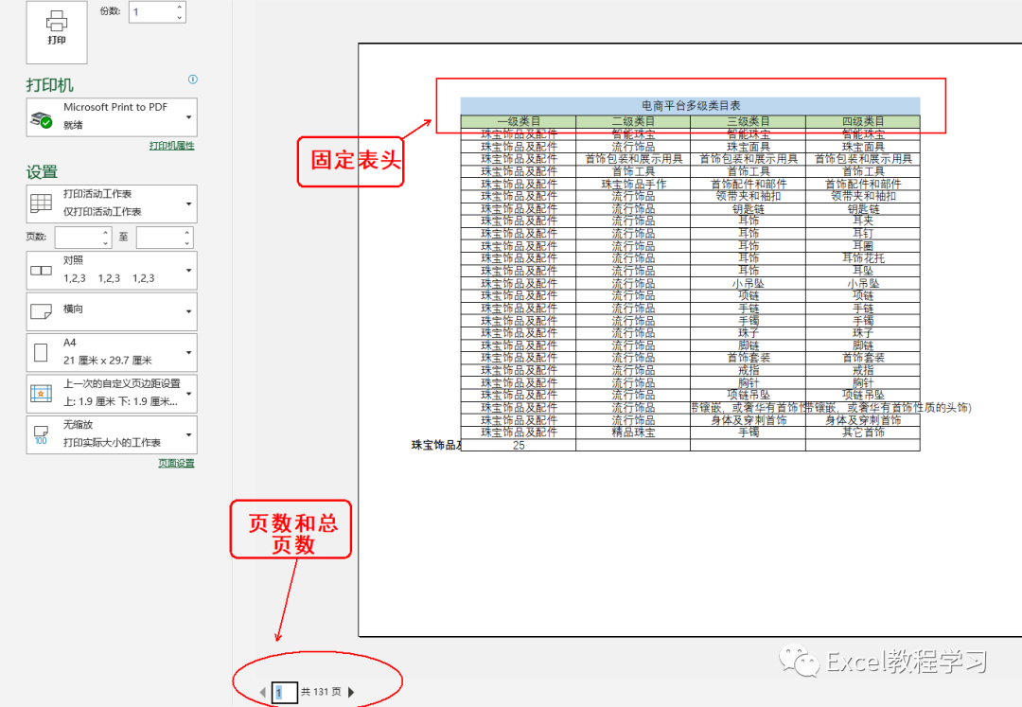Image resolution: width=1022 pixels, height=707 pixels.
Task: Click the printer ready status icon
Action: [41, 119]
